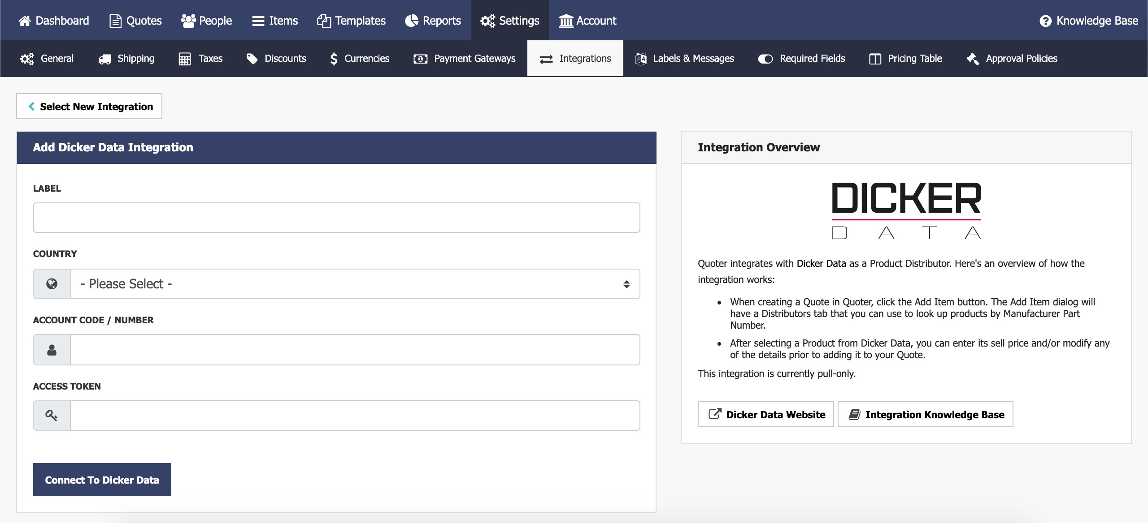The height and width of the screenshot is (523, 1148).
Task: Click the Labels & Messages language icon
Action: 641,59
